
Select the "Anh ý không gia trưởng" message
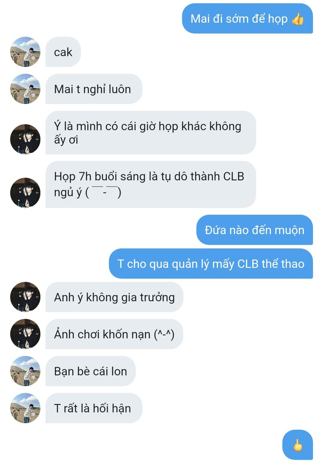tap(114, 297)
